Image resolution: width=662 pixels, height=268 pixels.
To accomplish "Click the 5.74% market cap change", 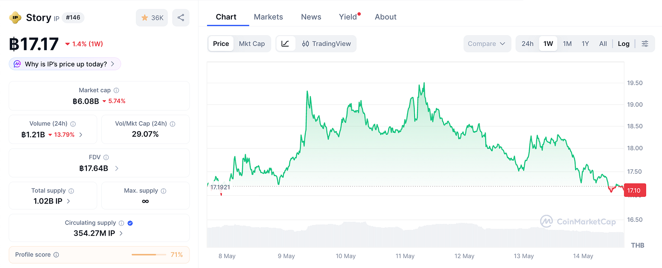I will [114, 101].
